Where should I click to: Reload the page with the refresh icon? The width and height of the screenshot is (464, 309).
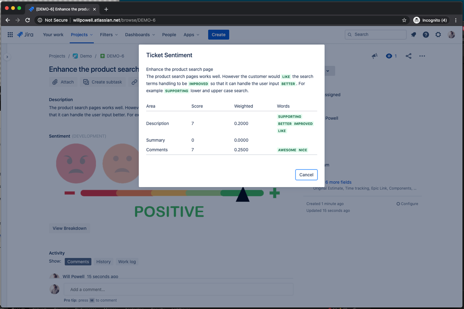[28, 20]
